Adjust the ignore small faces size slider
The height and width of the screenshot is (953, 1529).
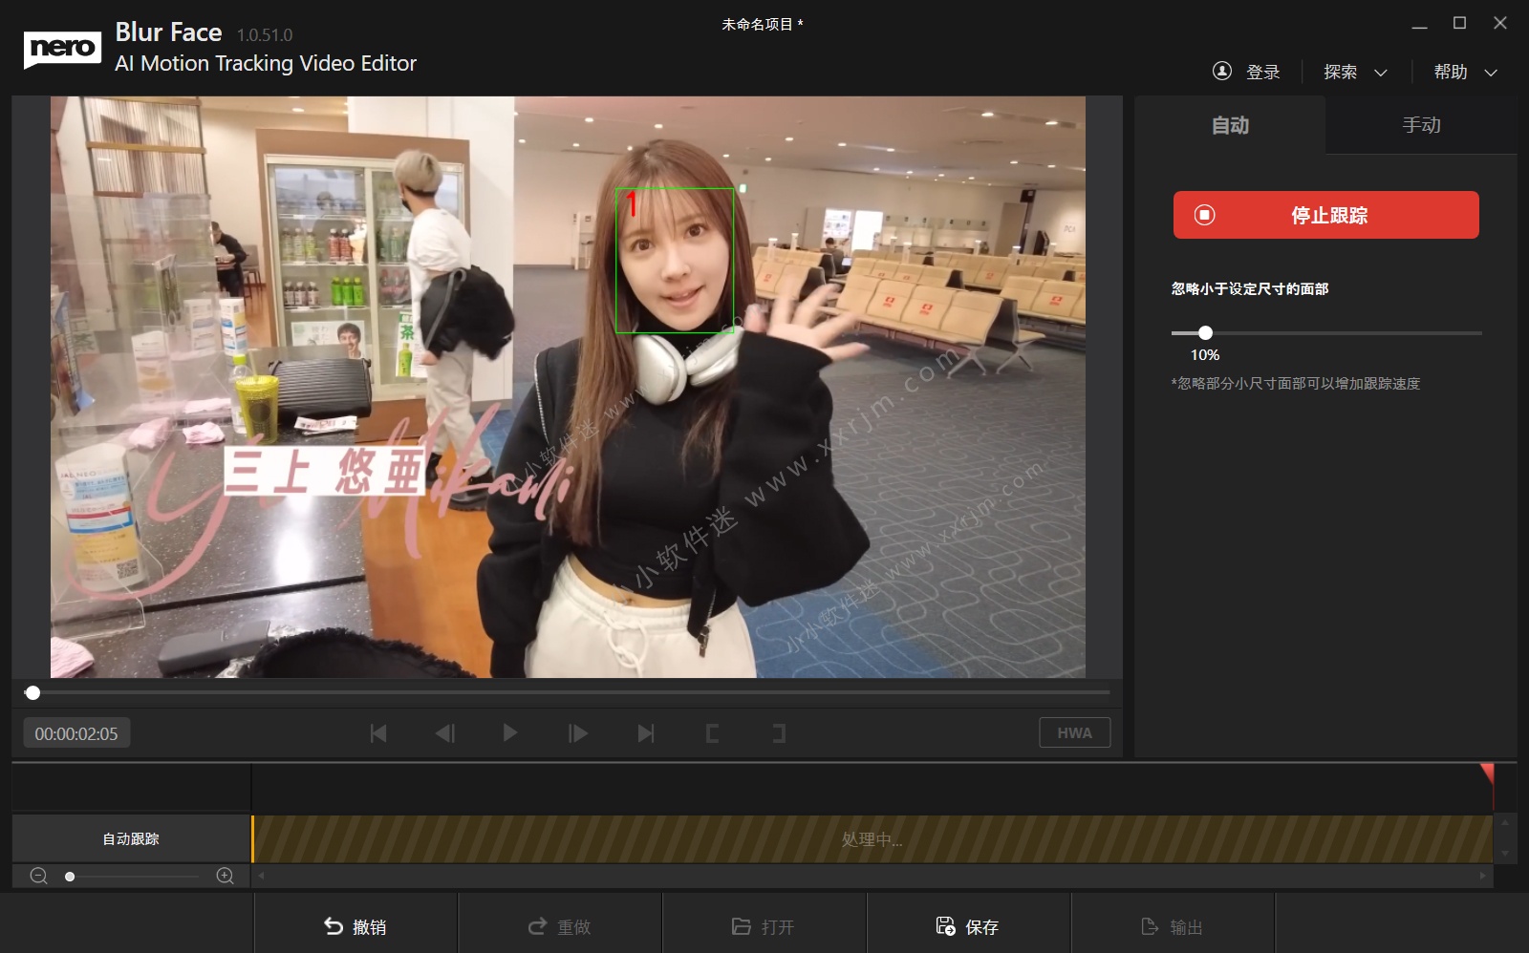[1205, 333]
